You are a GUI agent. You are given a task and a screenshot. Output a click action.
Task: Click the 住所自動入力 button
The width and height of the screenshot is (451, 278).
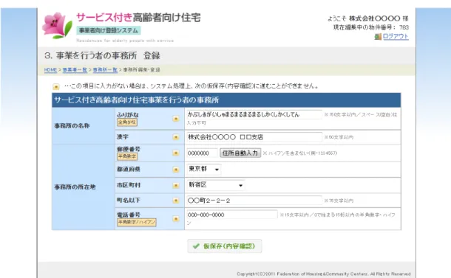click(x=240, y=153)
